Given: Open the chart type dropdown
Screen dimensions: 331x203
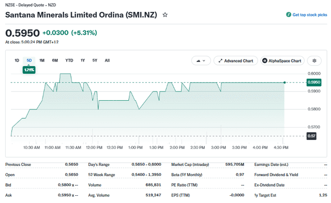Looking at the screenshot, I should [x=201, y=61].
